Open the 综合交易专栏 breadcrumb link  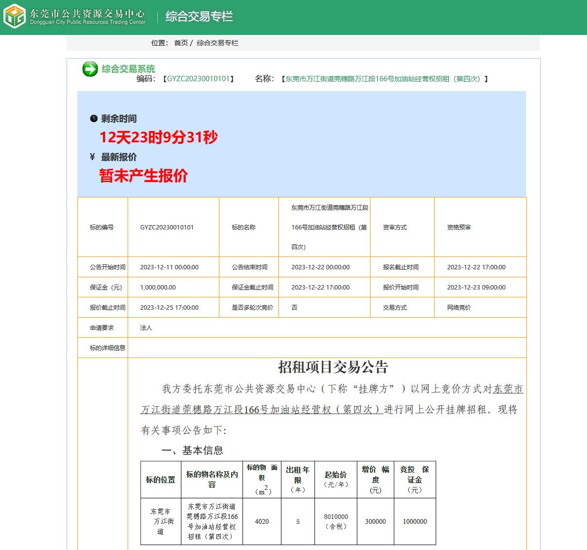pos(217,43)
